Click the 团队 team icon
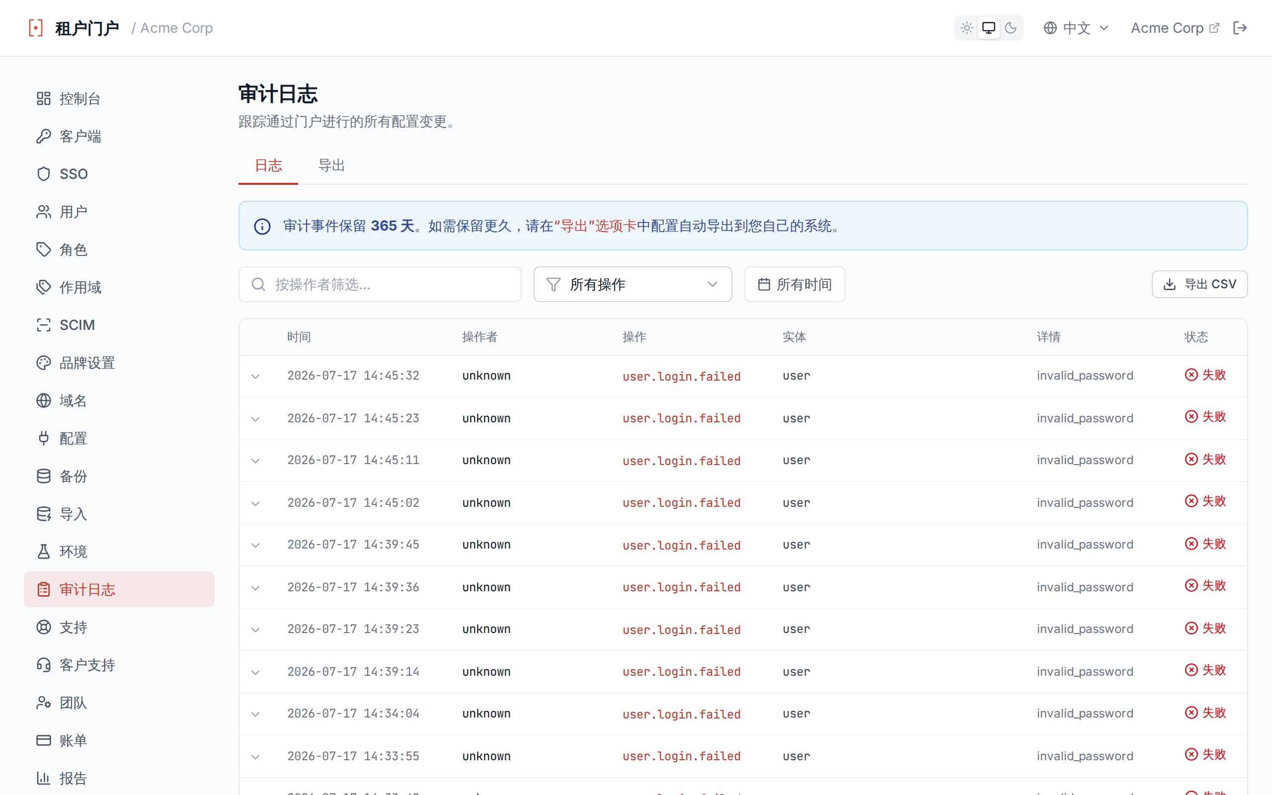This screenshot has height=795, width=1272. 44,703
